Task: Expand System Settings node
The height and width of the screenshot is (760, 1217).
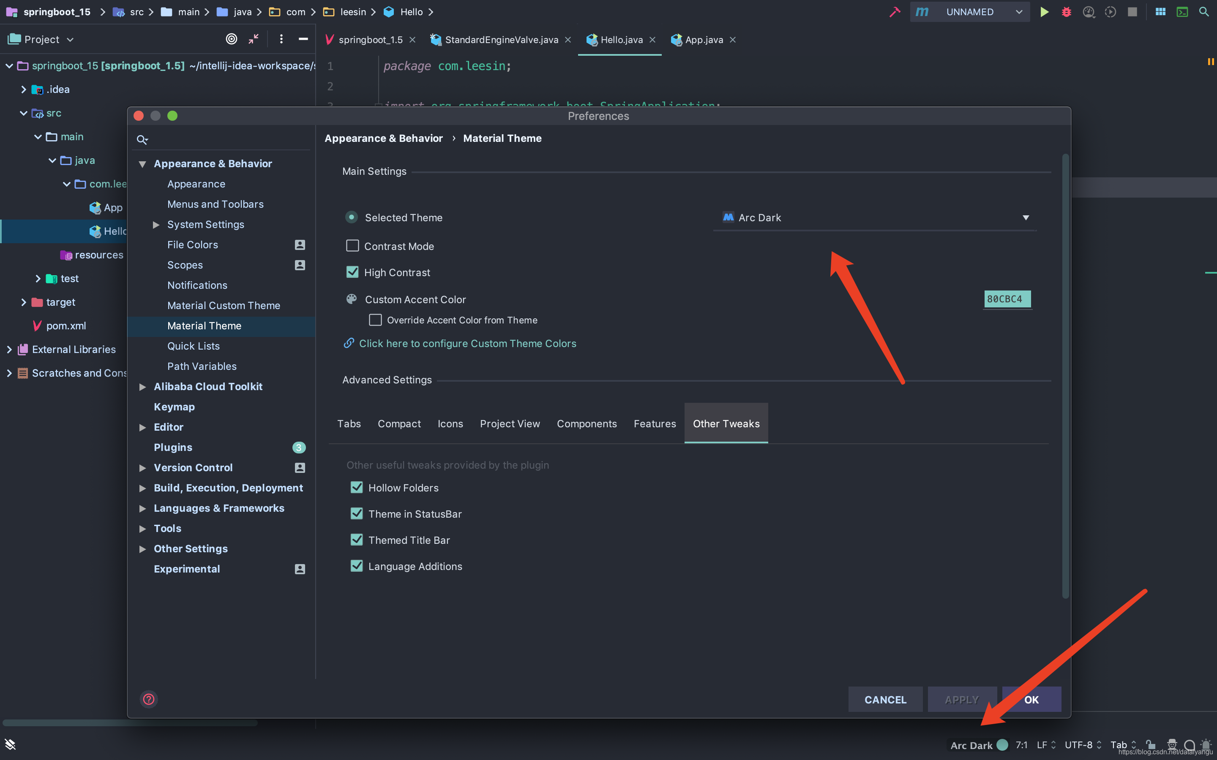Action: (156, 225)
